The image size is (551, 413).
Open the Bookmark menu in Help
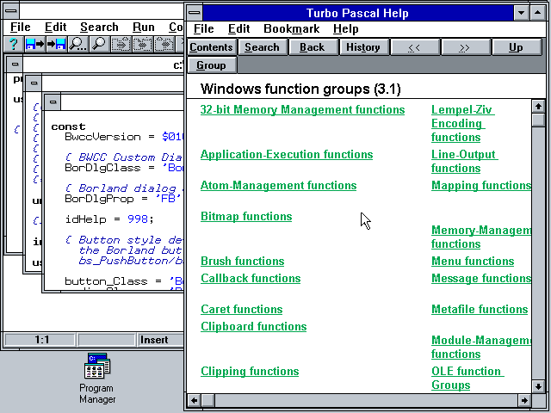(292, 28)
